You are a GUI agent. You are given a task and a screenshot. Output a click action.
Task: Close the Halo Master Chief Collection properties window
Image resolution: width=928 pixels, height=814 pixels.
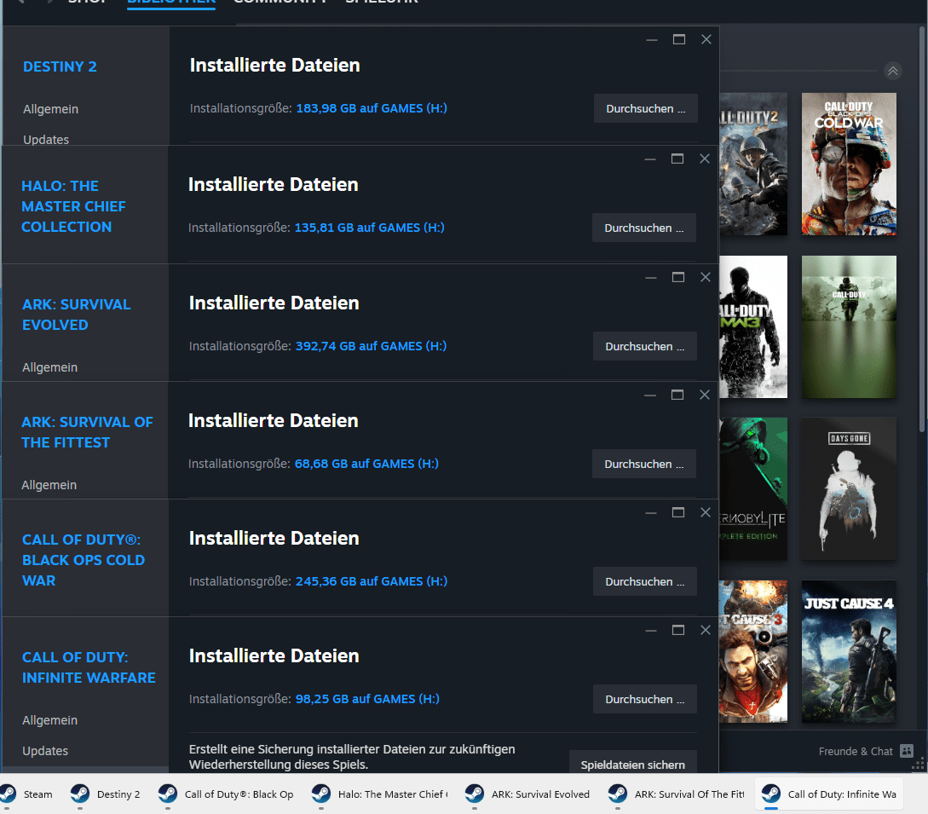(704, 159)
